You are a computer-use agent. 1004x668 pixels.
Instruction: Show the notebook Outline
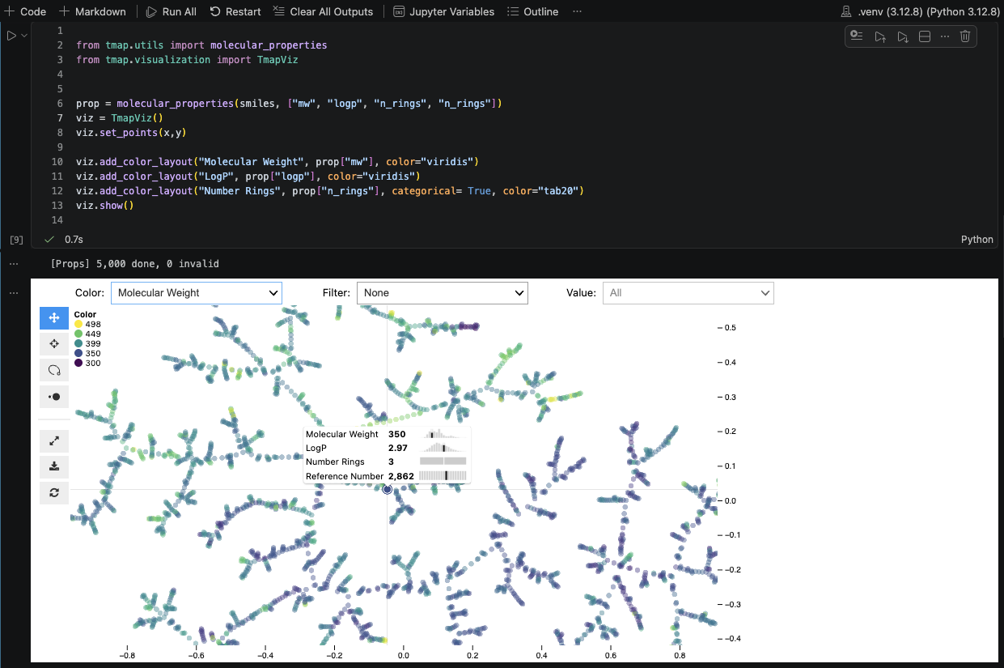(532, 11)
